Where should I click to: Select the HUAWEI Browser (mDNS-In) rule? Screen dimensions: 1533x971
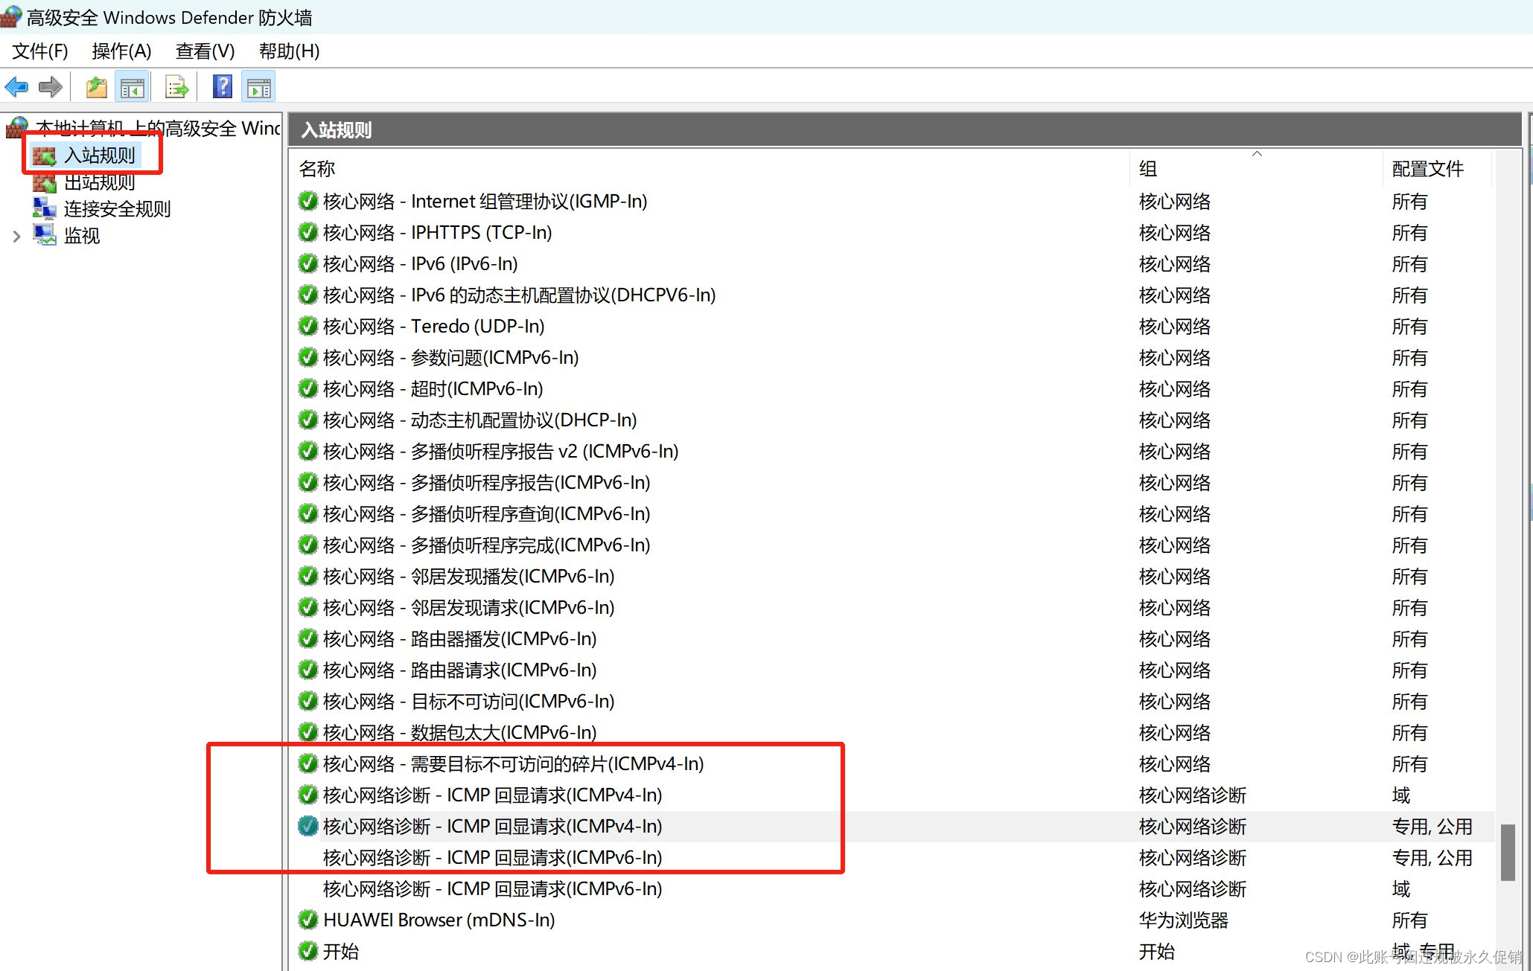coord(439,920)
